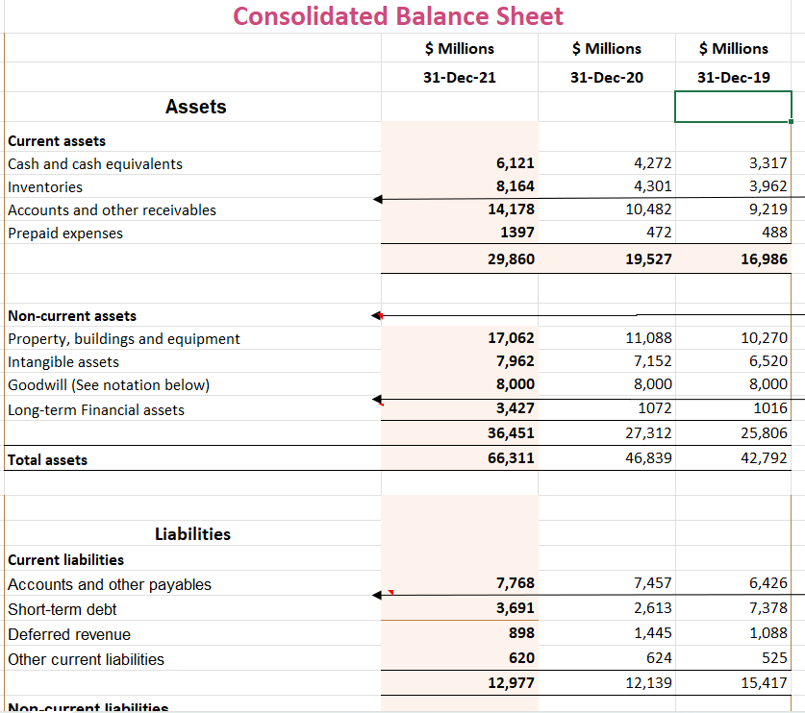Click the Intangible assets label
The height and width of the screenshot is (713, 805).
(63, 362)
